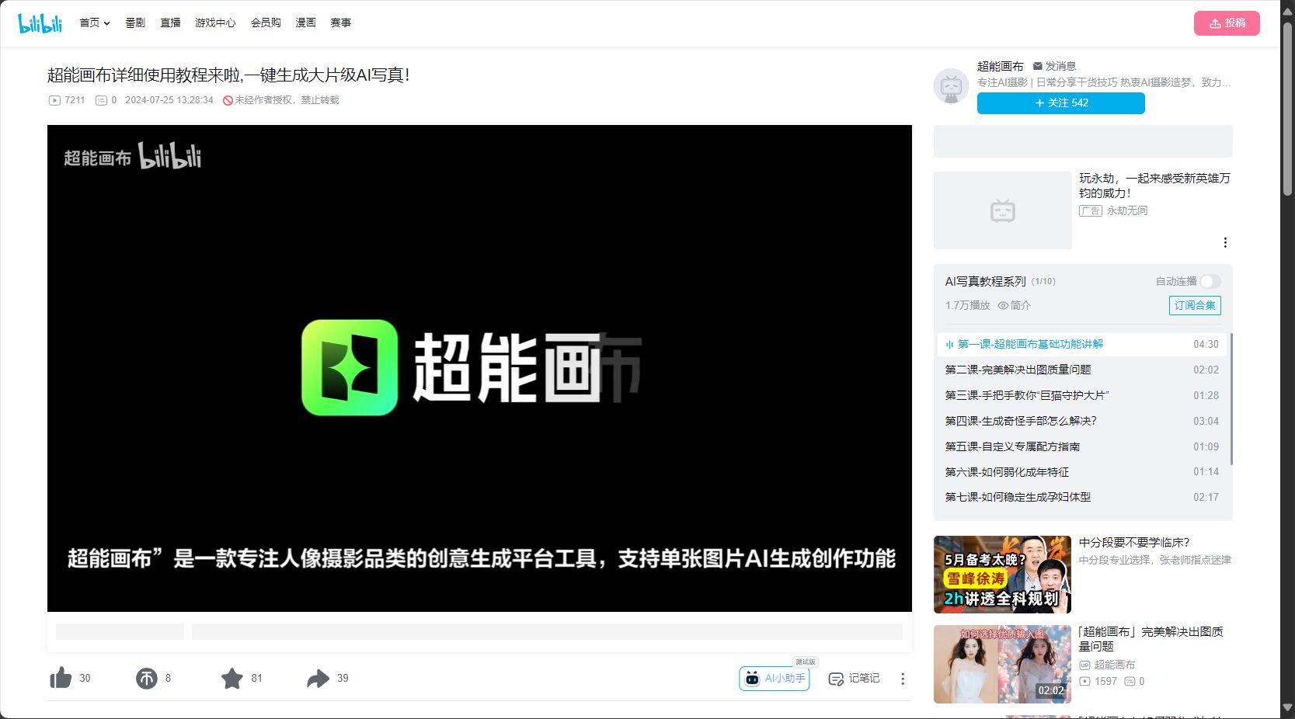Share the video with the arrow icon

click(318, 679)
